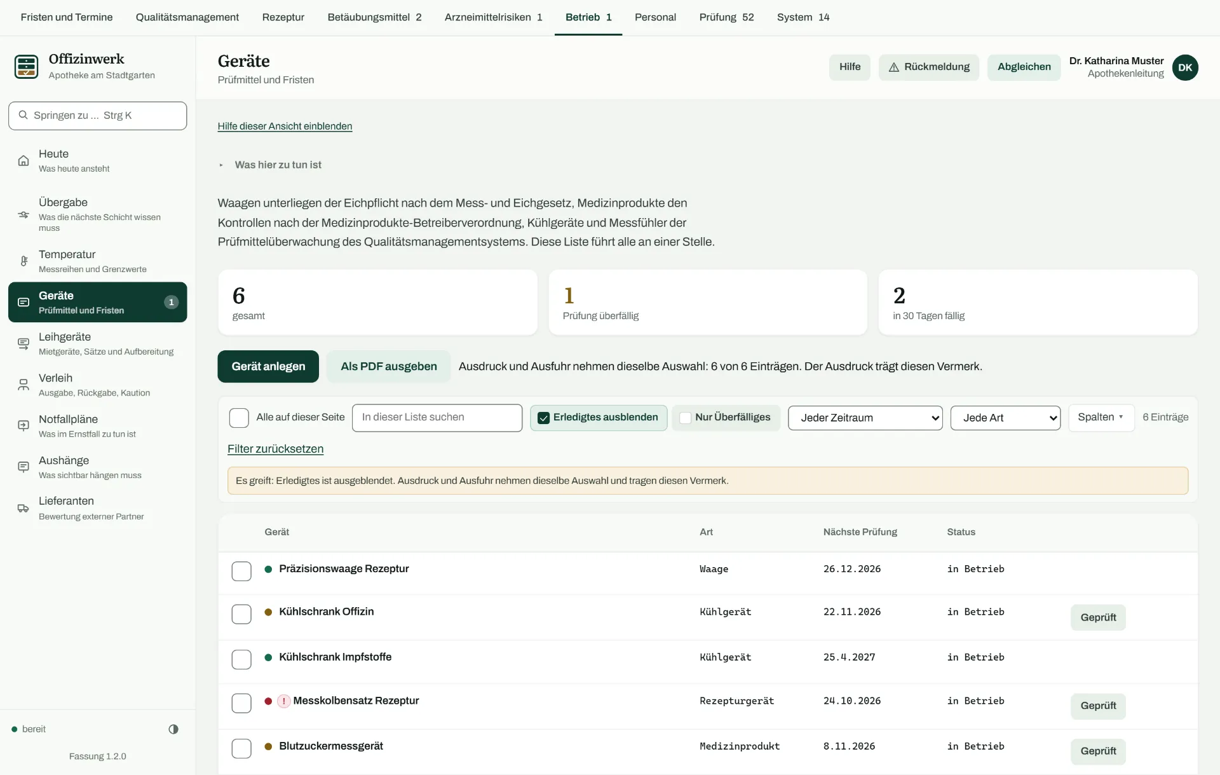The width and height of the screenshot is (1220, 775).
Task: Click the Filter zurücksetzen link
Action: pos(275,449)
